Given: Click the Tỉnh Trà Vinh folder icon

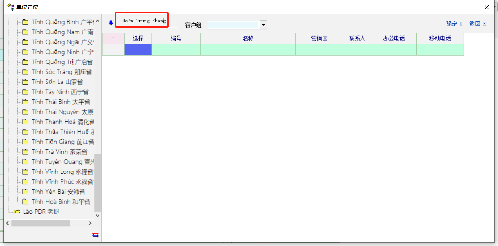Looking at the screenshot, I should coord(25,152).
